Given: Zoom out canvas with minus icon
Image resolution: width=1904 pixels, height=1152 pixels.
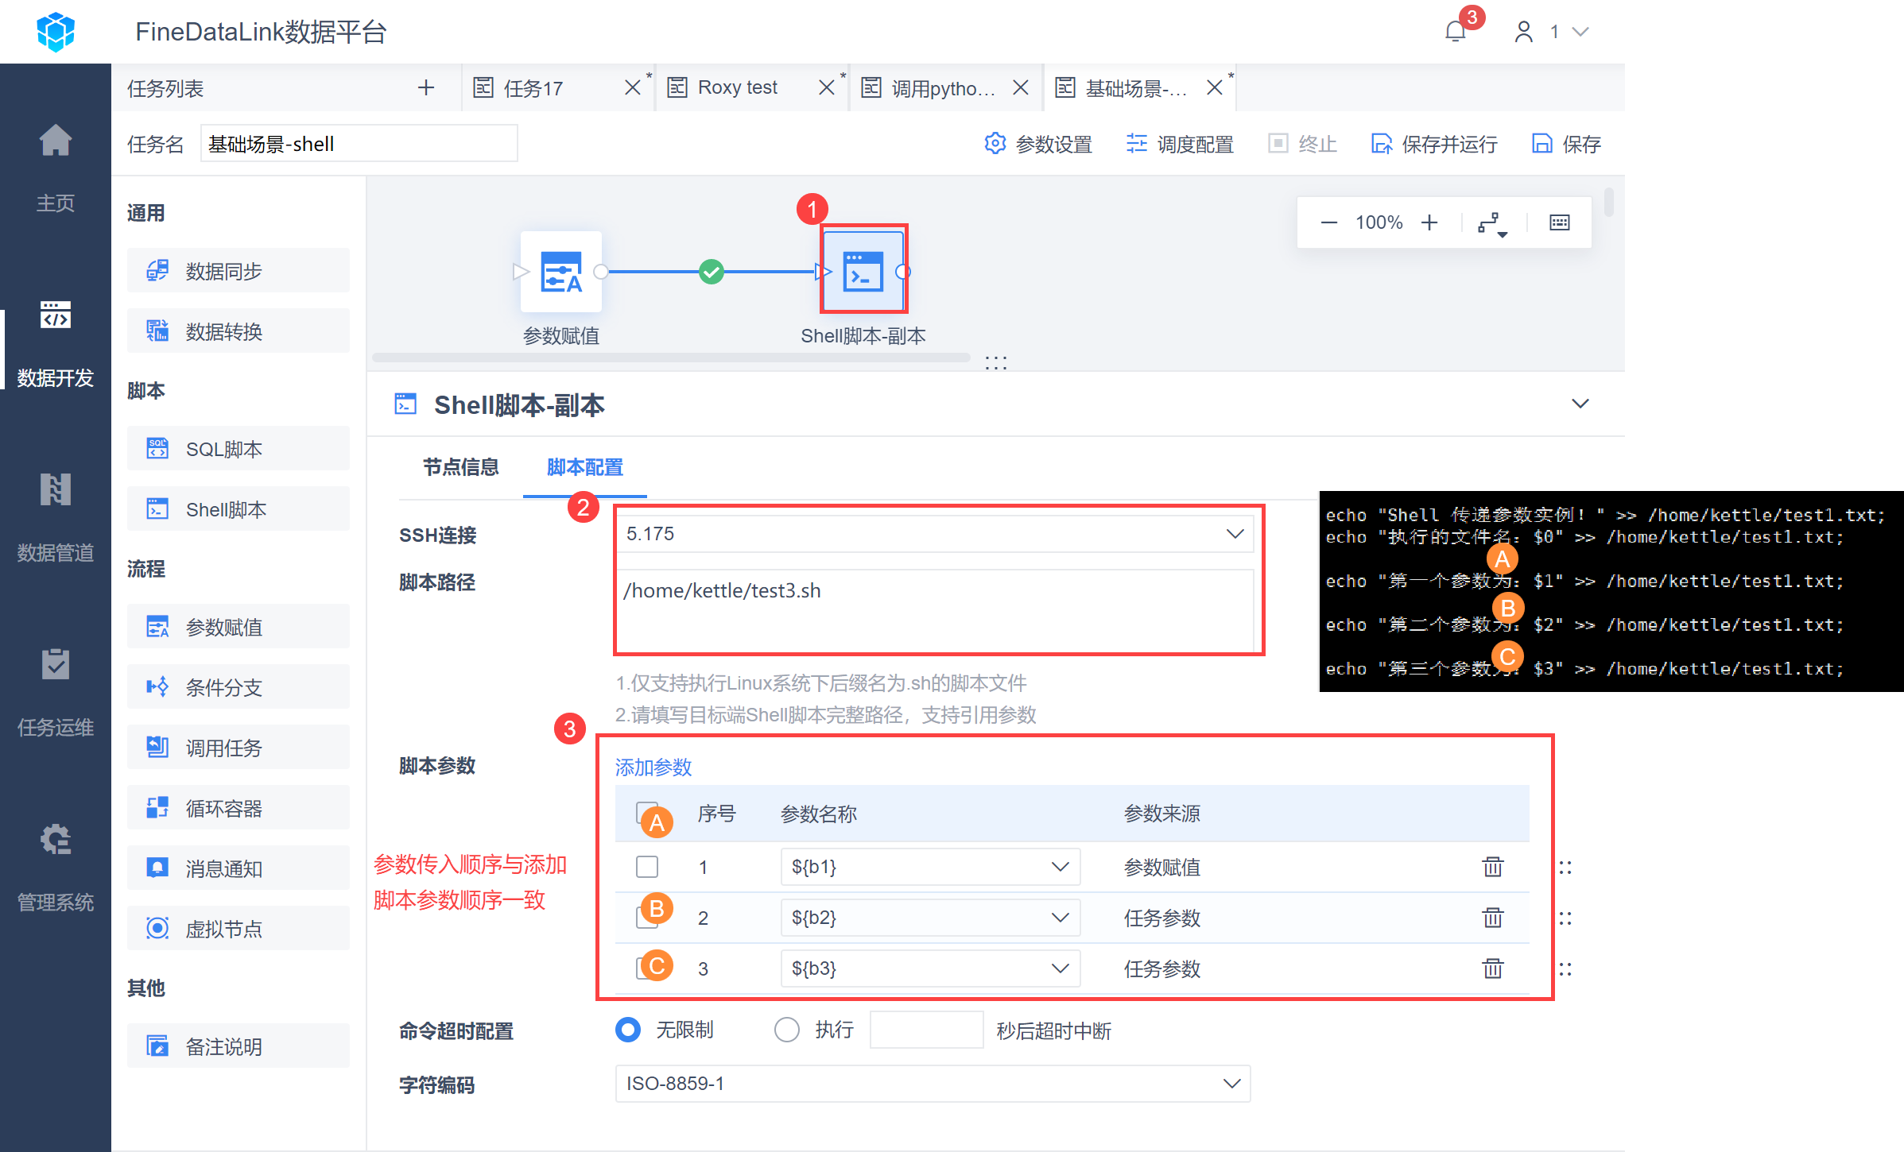Looking at the screenshot, I should pos(1328,222).
